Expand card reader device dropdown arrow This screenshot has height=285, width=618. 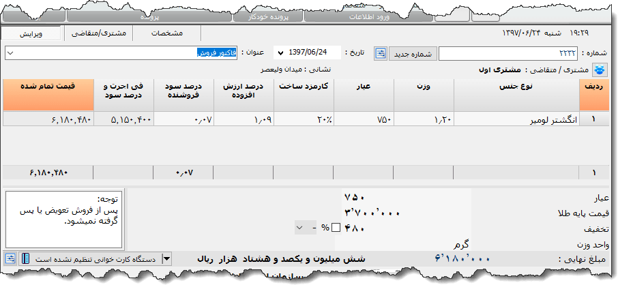coord(166,259)
